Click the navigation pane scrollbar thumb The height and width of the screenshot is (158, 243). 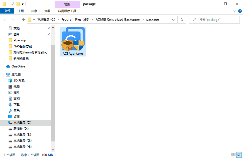[x=53, y=93]
